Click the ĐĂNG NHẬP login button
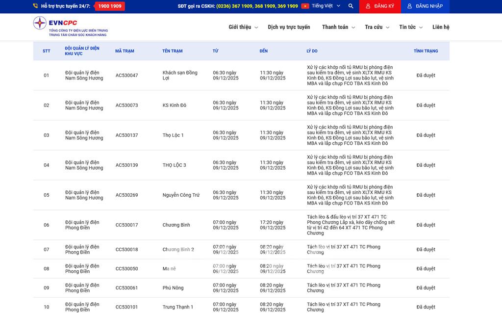 425,6
